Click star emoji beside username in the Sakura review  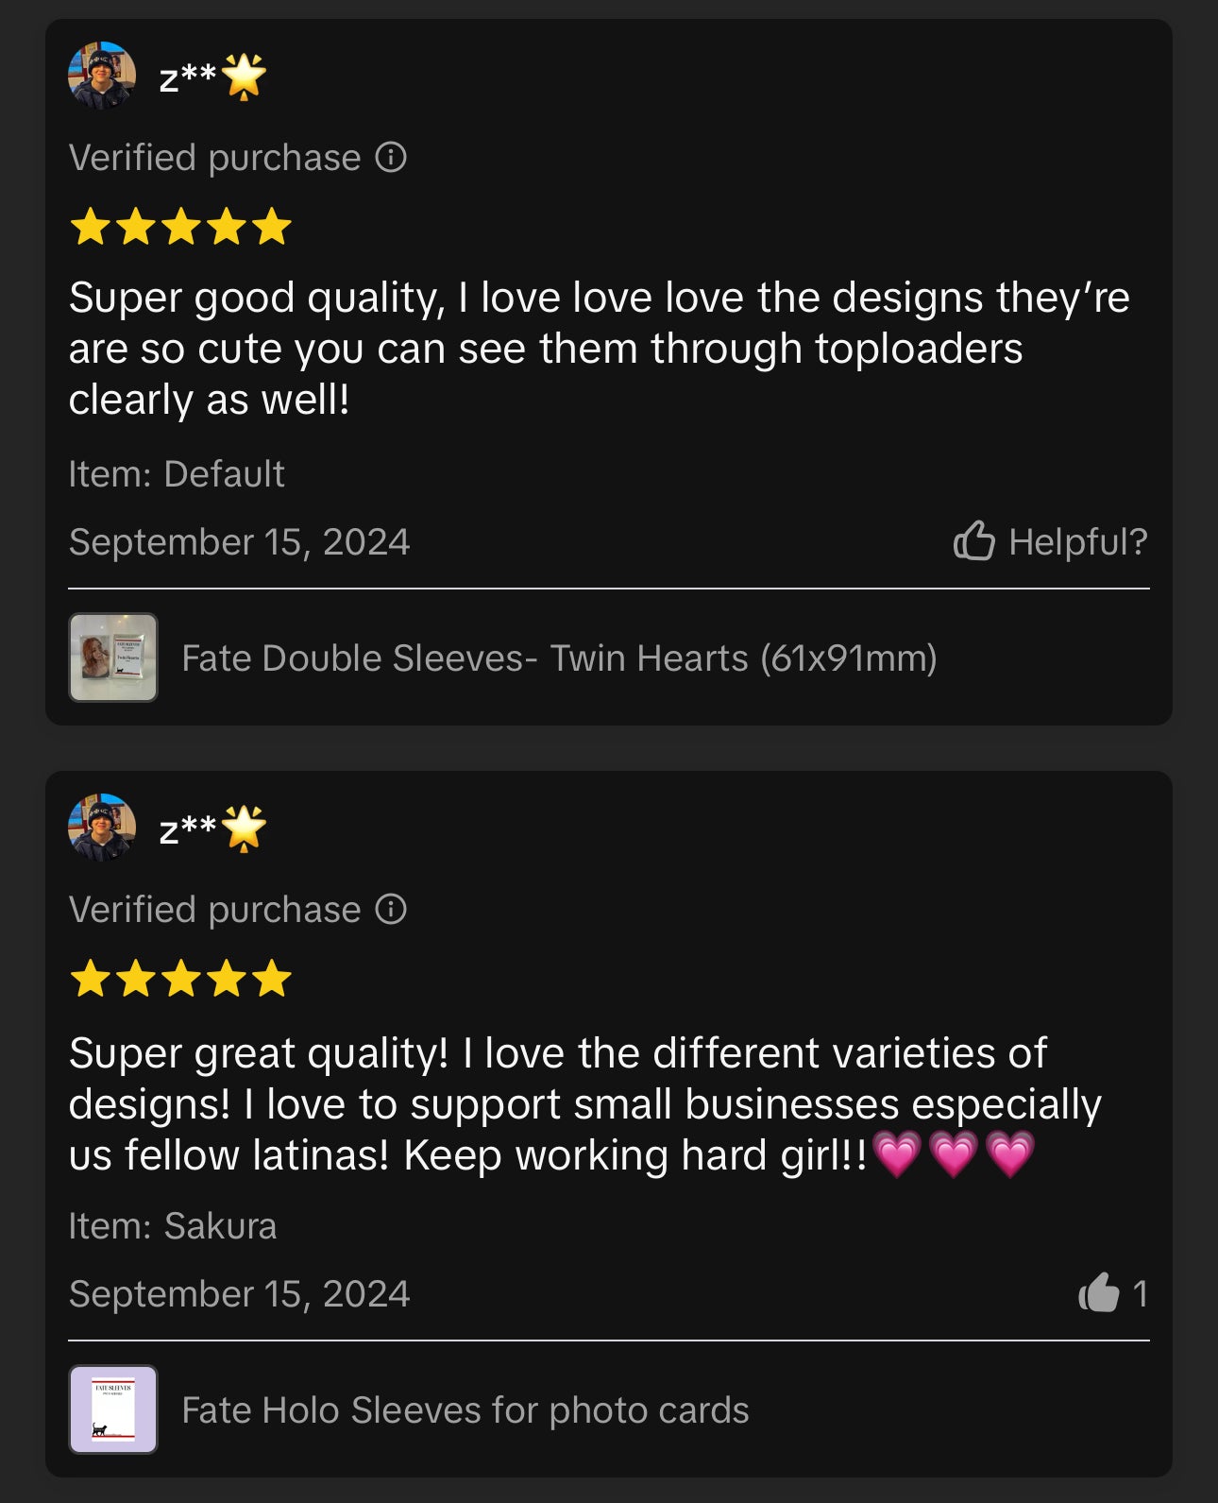point(245,828)
